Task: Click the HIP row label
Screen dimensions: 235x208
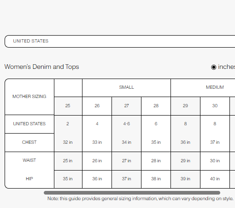Action: pyautogui.click(x=29, y=179)
